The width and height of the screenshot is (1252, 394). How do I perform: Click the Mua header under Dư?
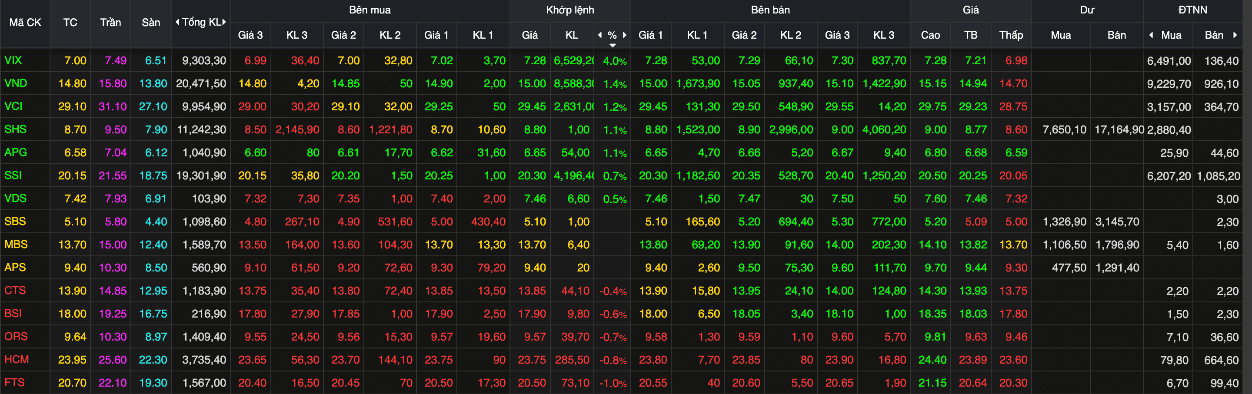pos(1061,35)
